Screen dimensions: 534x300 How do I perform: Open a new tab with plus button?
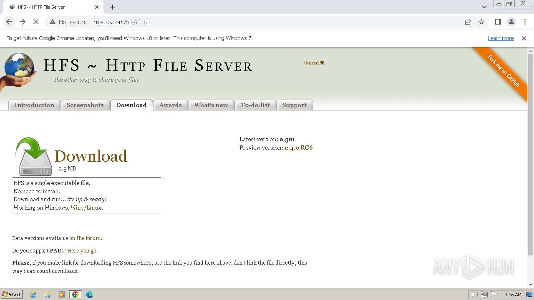pyautogui.click(x=113, y=7)
